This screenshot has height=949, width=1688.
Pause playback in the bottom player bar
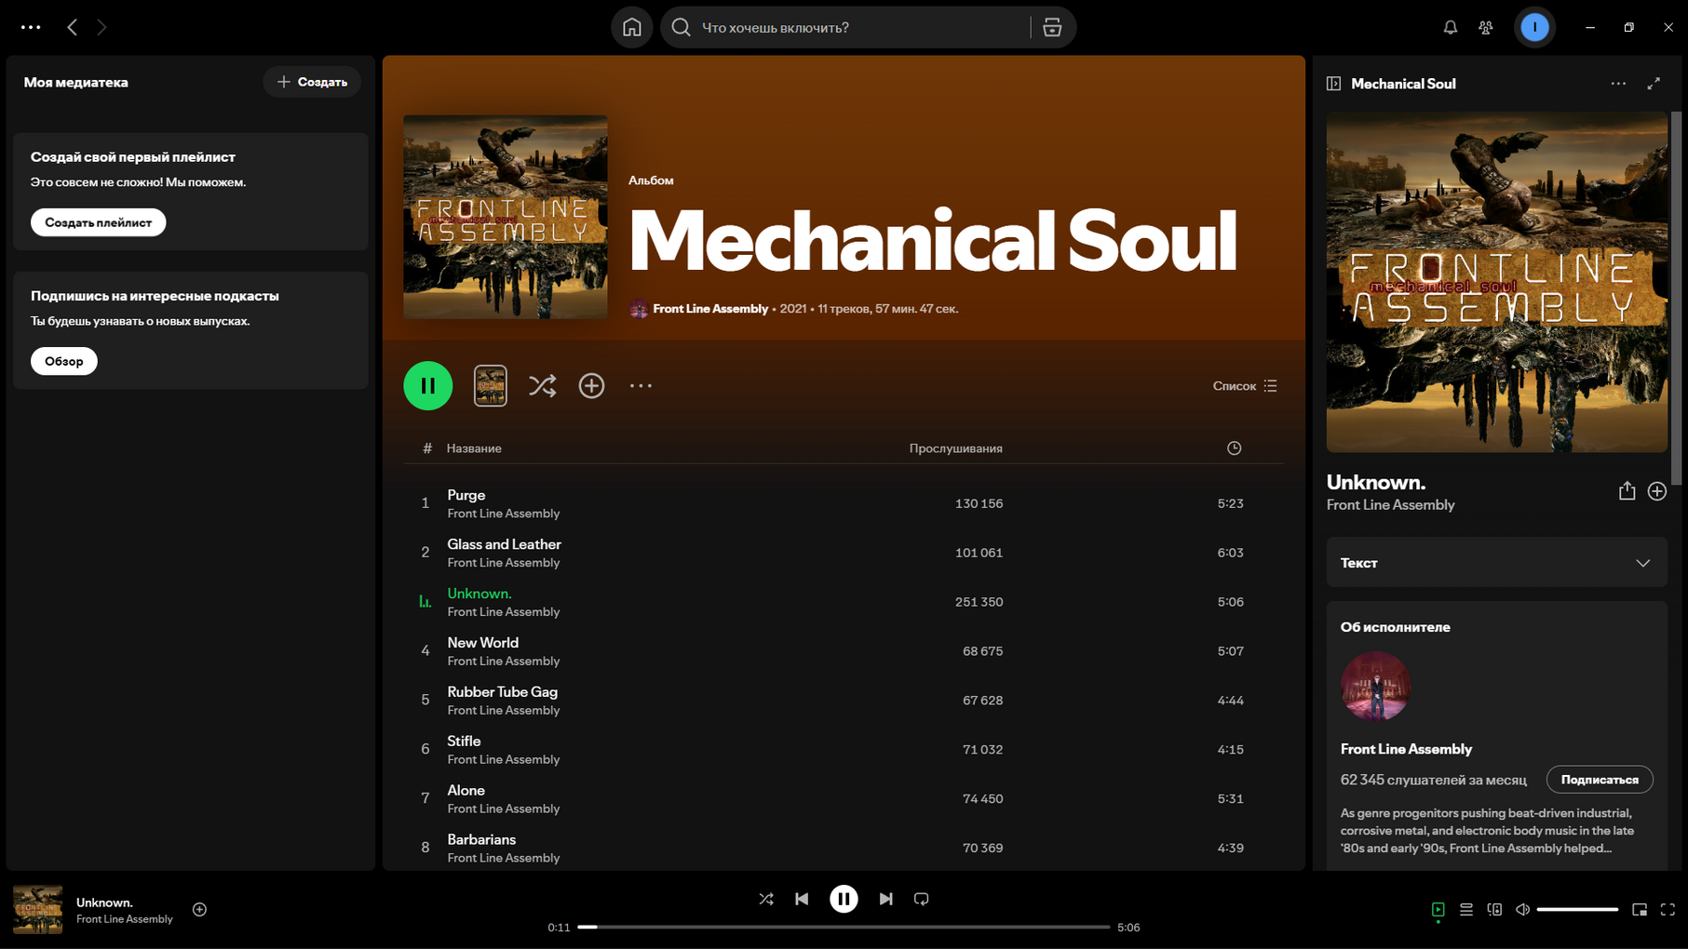[x=844, y=899]
